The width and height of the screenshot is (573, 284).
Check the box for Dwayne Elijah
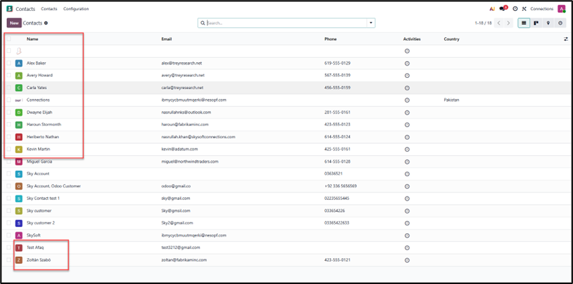click(9, 113)
